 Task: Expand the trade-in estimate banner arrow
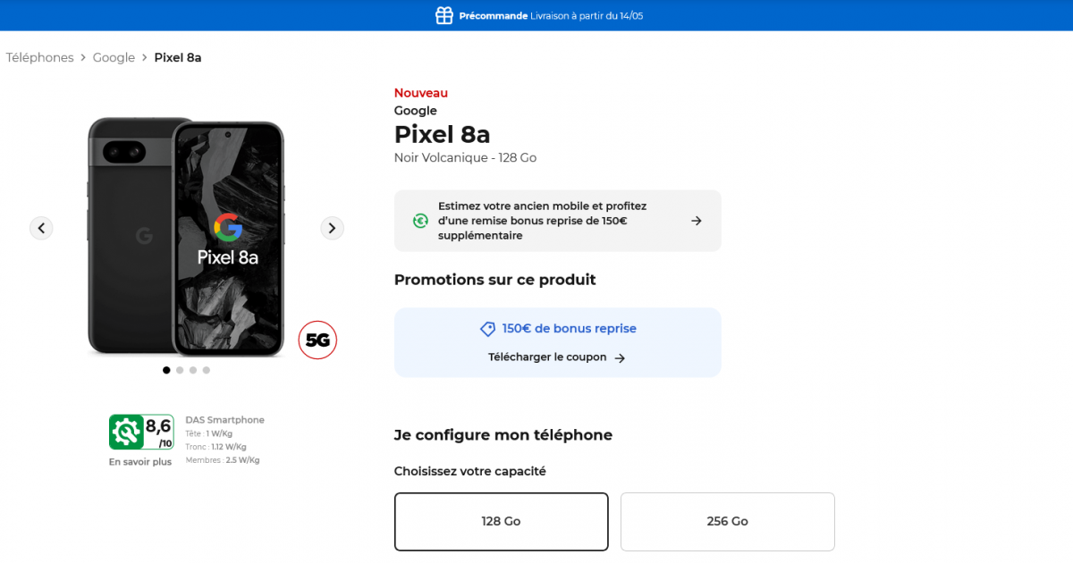click(697, 221)
